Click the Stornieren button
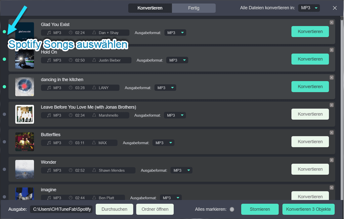This screenshot has width=344, height=219. click(260, 209)
